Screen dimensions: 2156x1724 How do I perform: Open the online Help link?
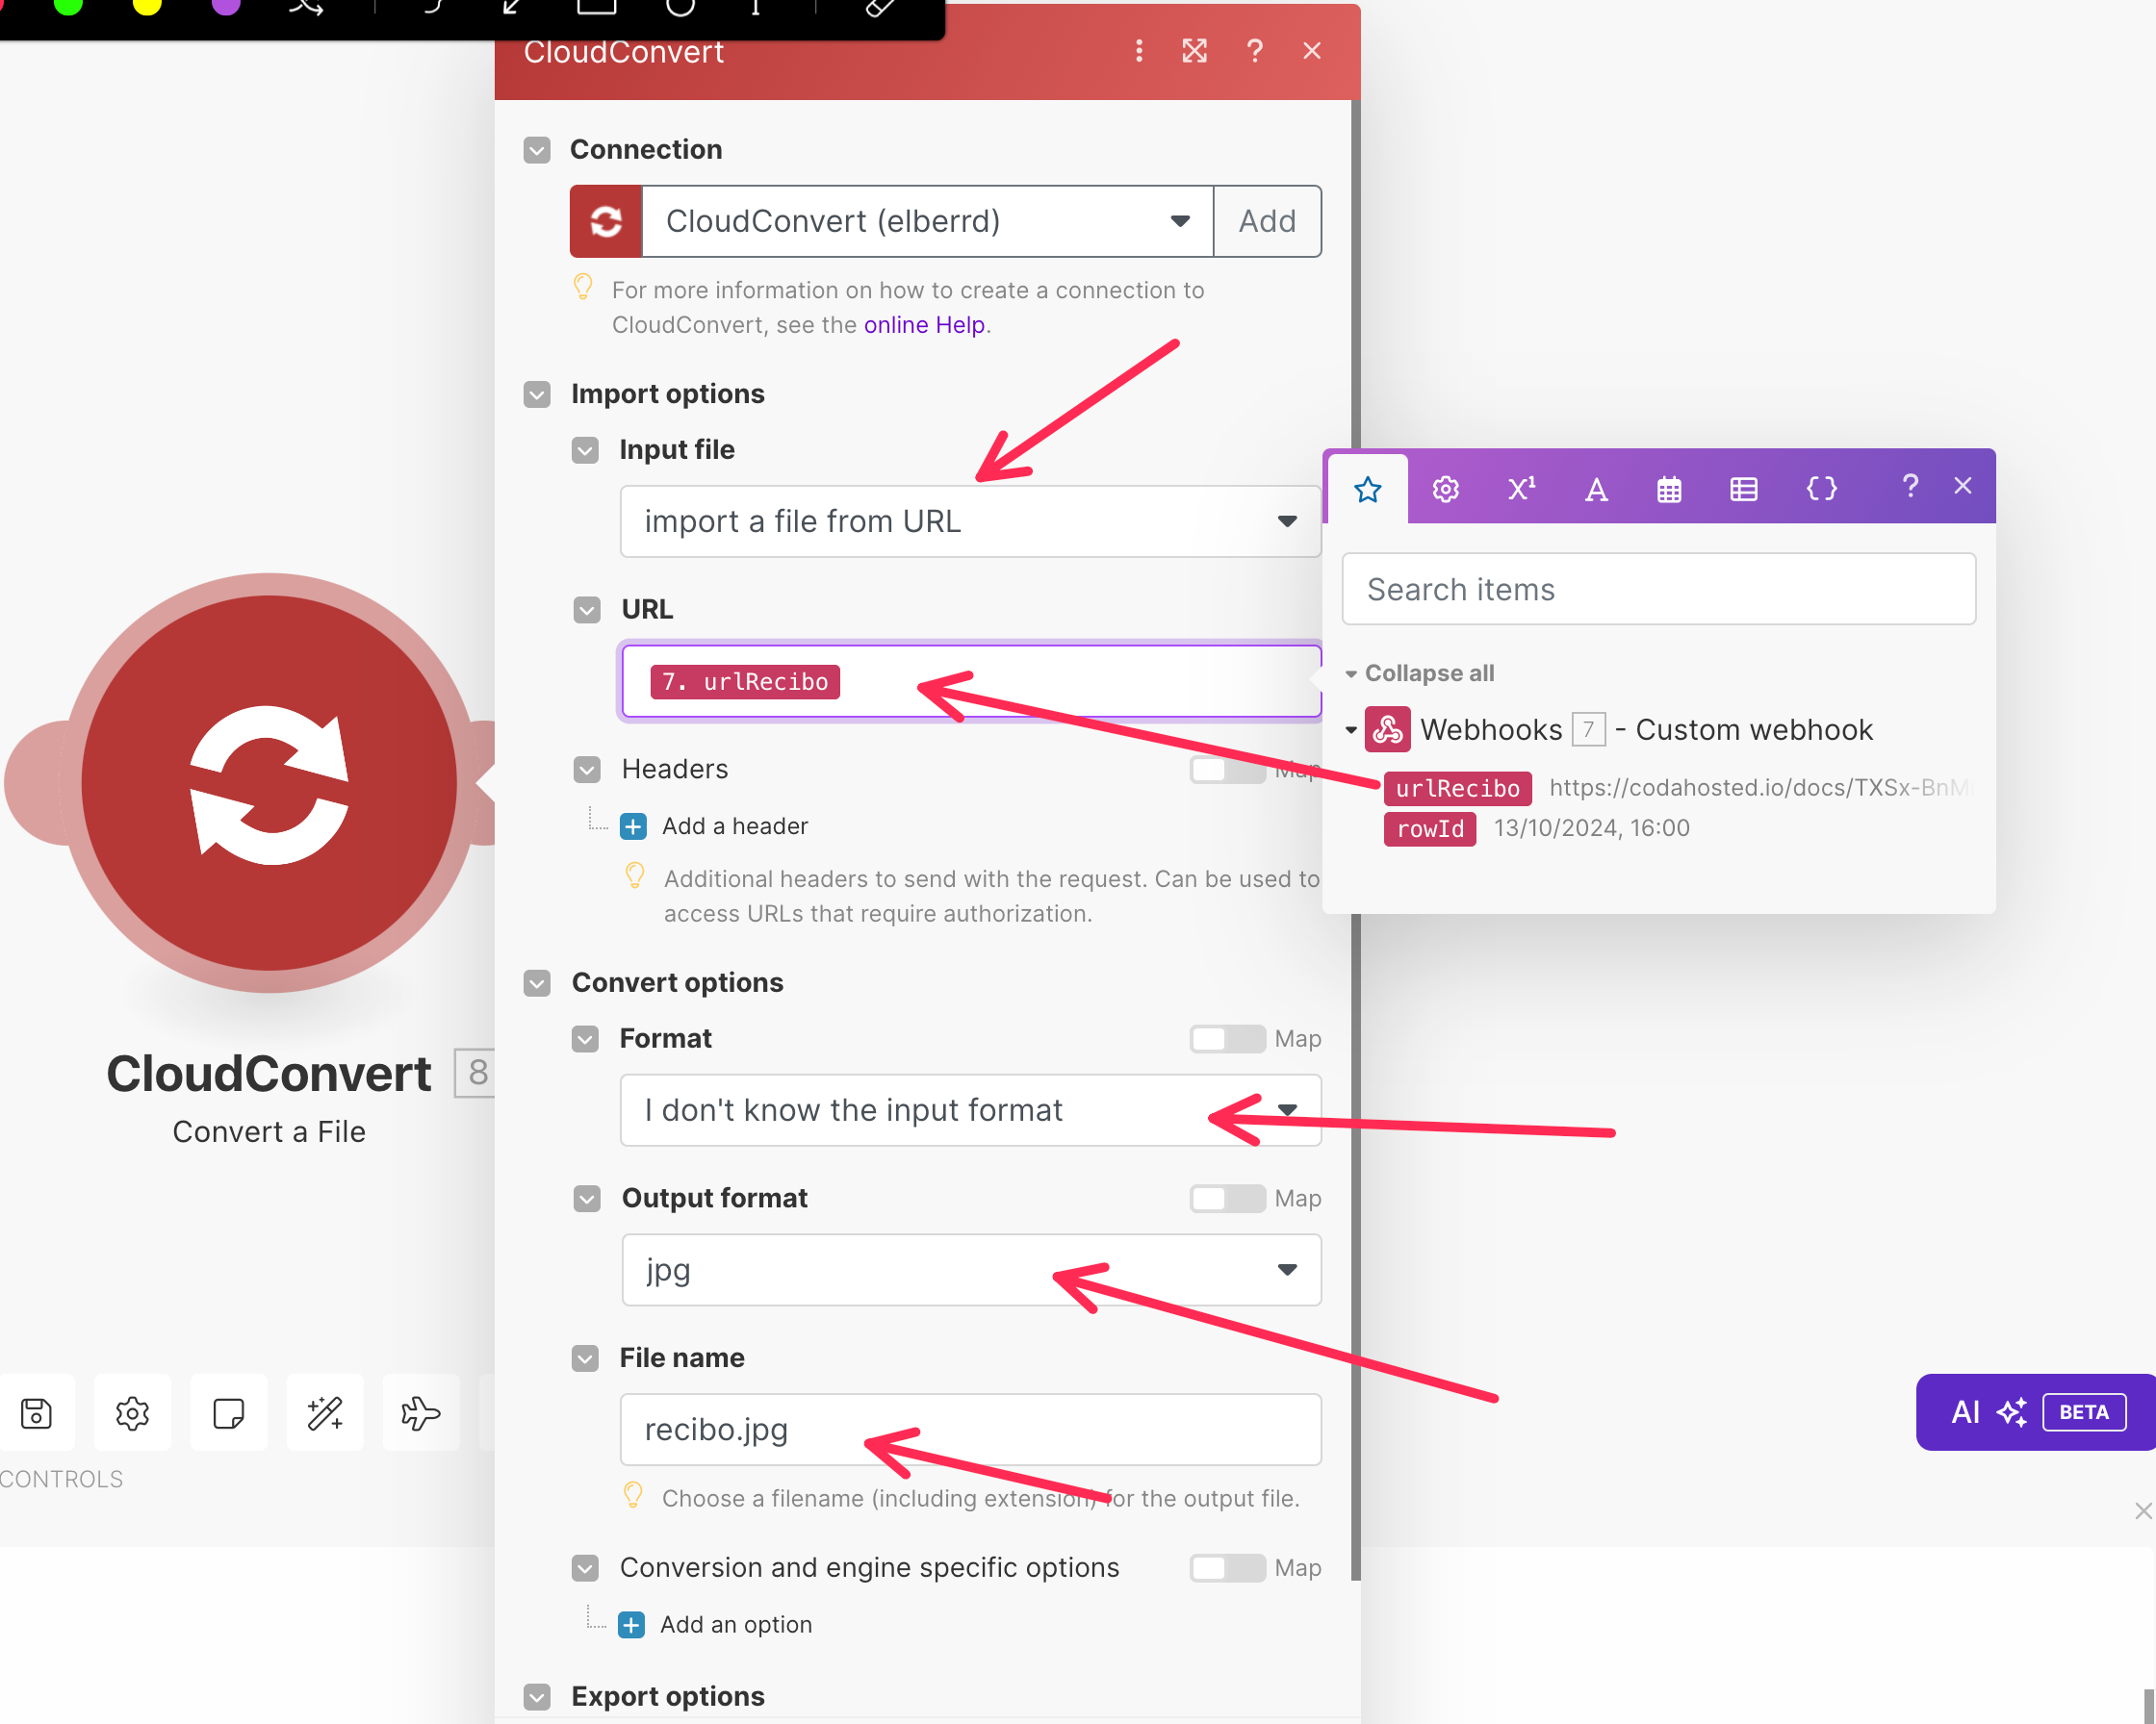[x=924, y=325]
